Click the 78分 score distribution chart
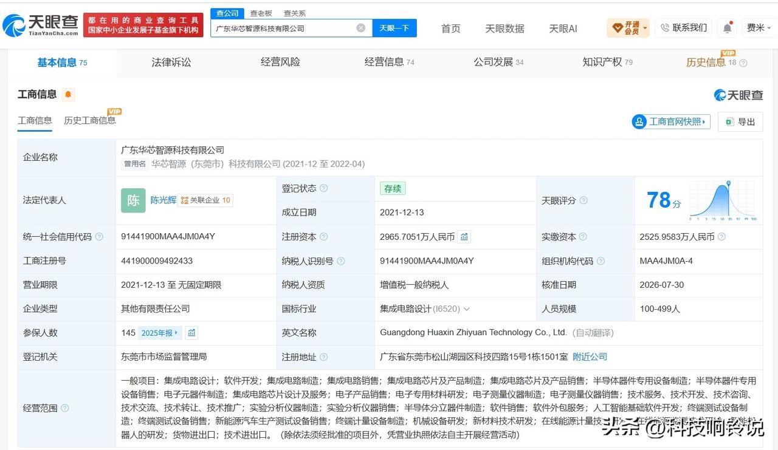778x450 pixels. [x=723, y=200]
